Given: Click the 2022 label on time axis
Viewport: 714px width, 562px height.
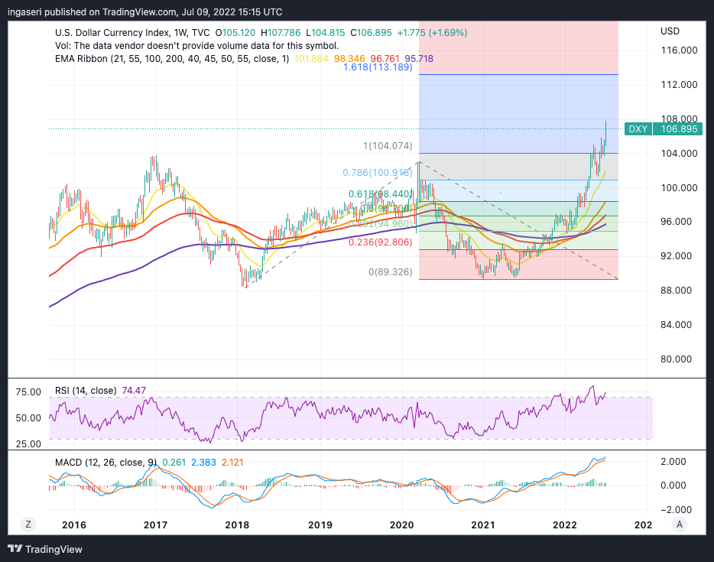Looking at the screenshot, I should [565, 525].
